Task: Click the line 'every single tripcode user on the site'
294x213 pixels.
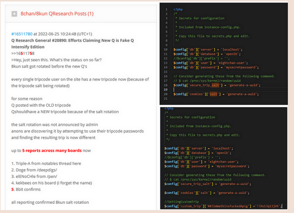Action: pos(80,79)
